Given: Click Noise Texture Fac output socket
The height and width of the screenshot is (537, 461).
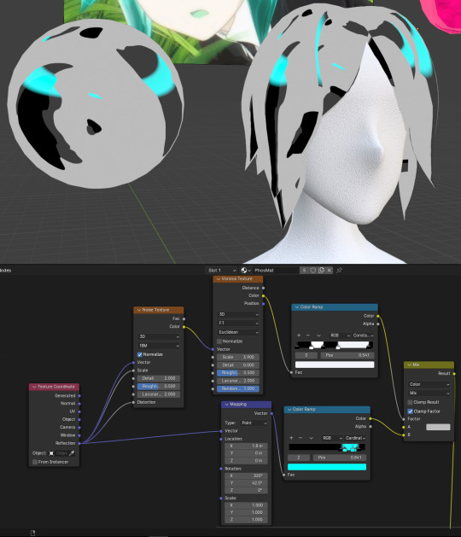Looking at the screenshot, I should [x=184, y=318].
